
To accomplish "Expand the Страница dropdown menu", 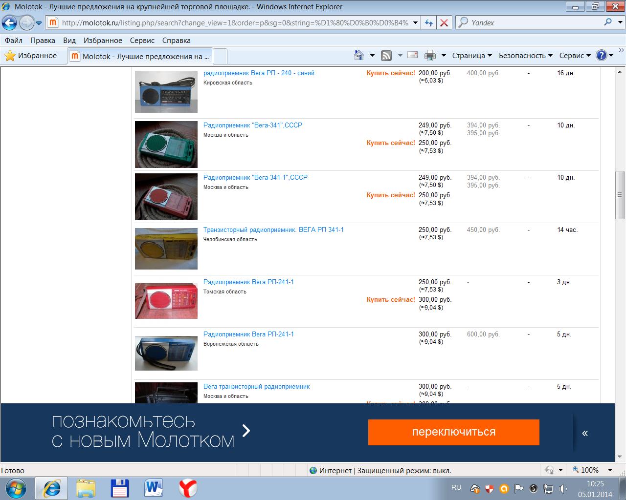I will point(471,56).
